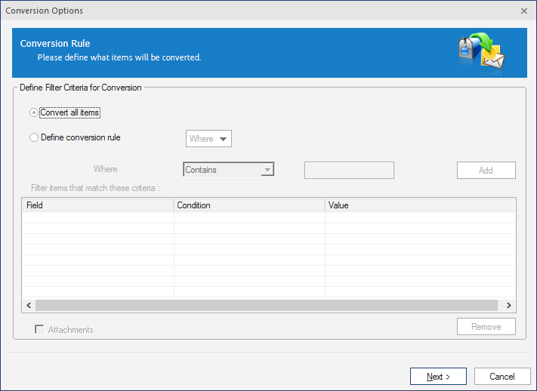The height and width of the screenshot is (391, 537).
Task: Open the Where dropdown menu
Action: click(x=208, y=139)
